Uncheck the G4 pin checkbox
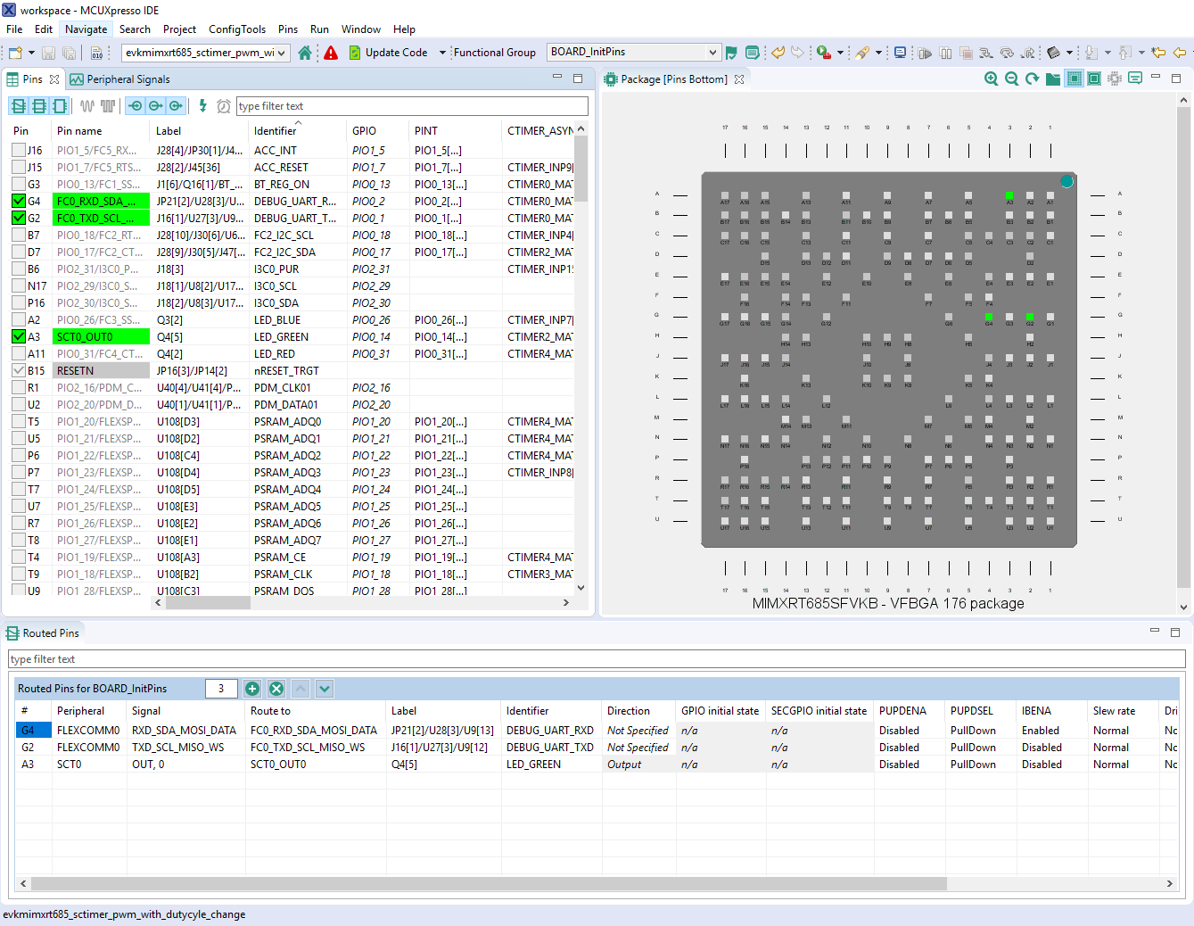The width and height of the screenshot is (1194, 926). 19,202
